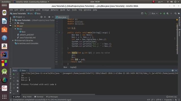Open LibreOffice Writer icon in dock

[4, 21]
